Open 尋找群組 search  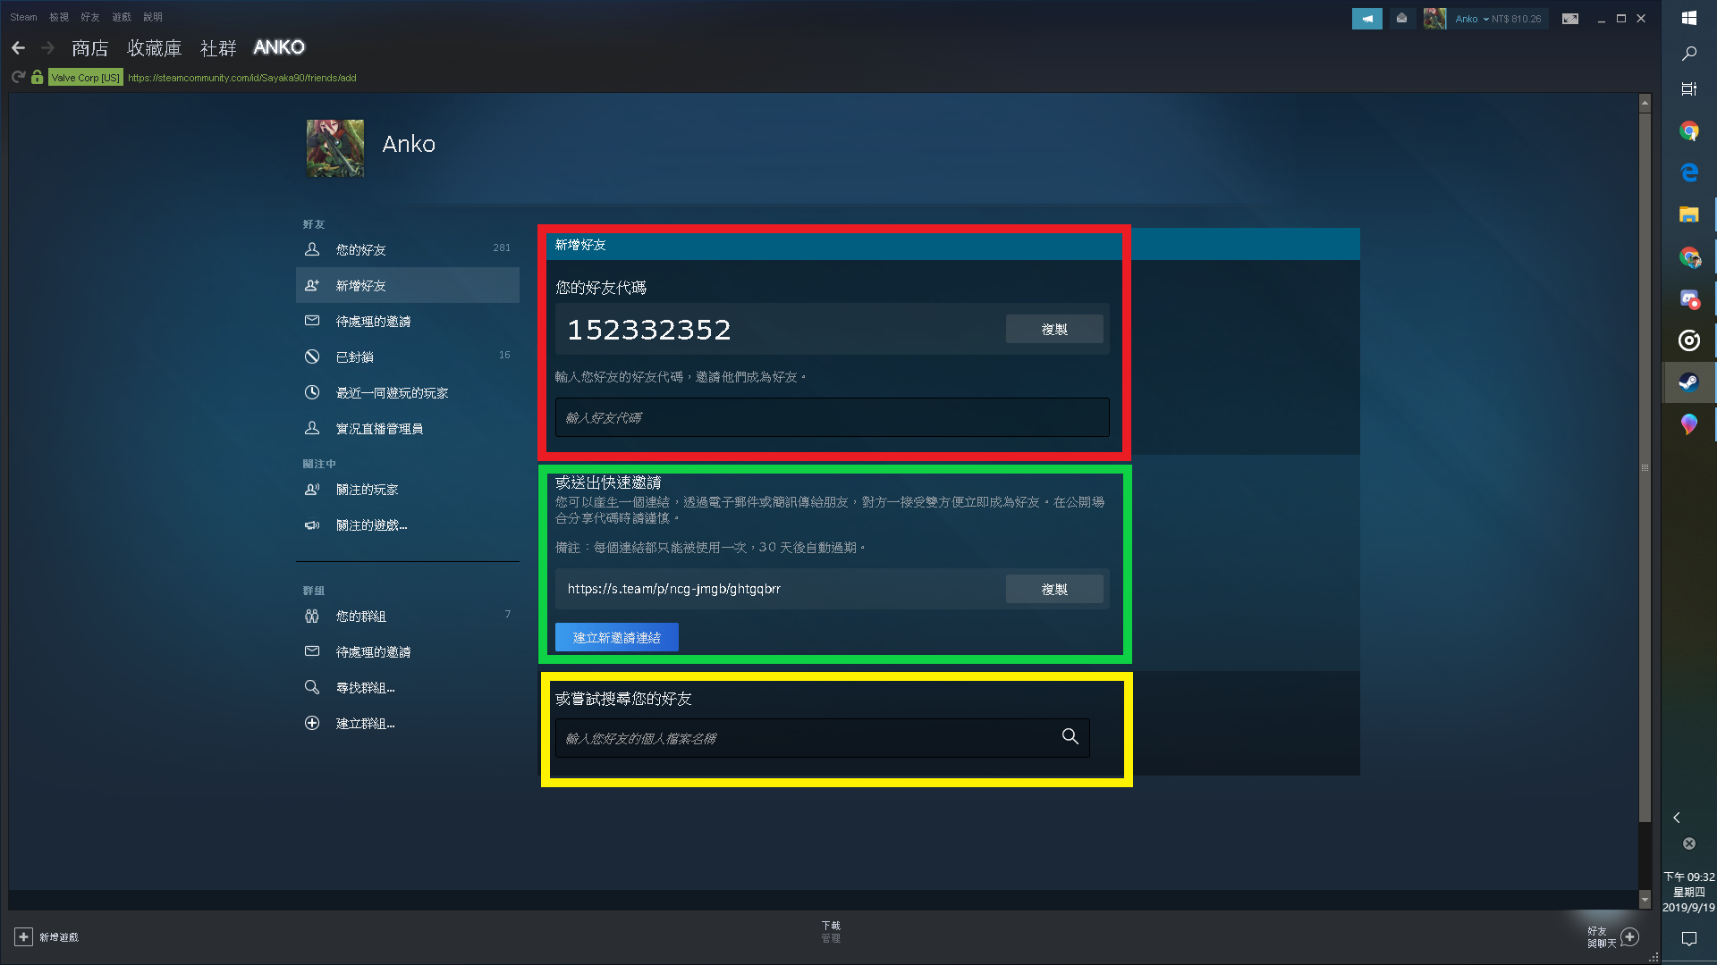408,687
